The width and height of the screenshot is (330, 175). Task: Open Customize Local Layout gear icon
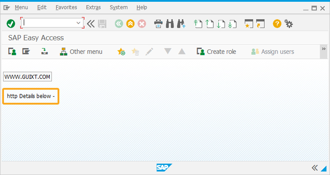click(x=289, y=24)
